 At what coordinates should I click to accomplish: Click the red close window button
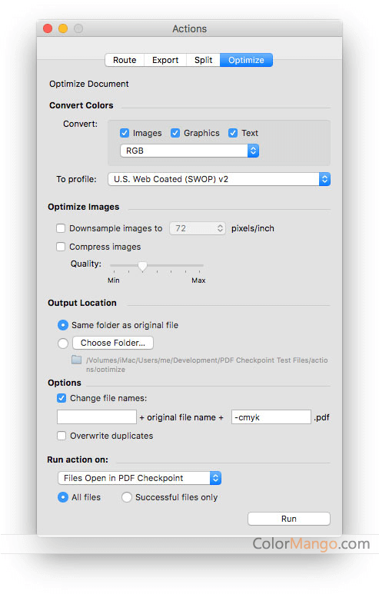pyautogui.click(x=48, y=28)
